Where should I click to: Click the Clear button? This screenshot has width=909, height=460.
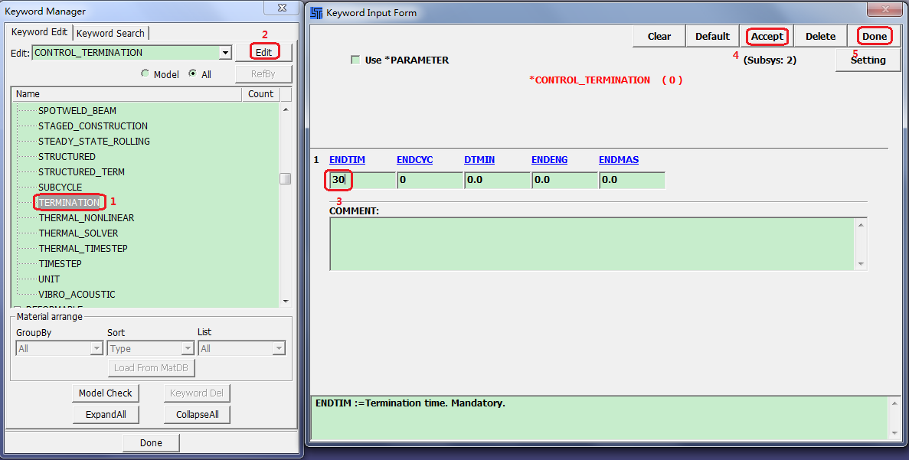[x=659, y=36]
